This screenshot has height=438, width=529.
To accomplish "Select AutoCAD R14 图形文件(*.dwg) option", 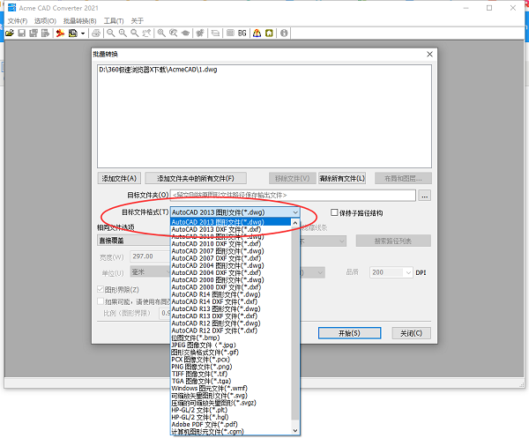I will (231, 294).
